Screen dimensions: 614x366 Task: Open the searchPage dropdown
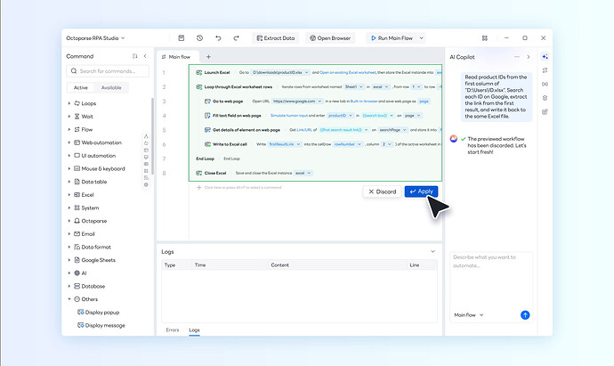(x=392, y=130)
